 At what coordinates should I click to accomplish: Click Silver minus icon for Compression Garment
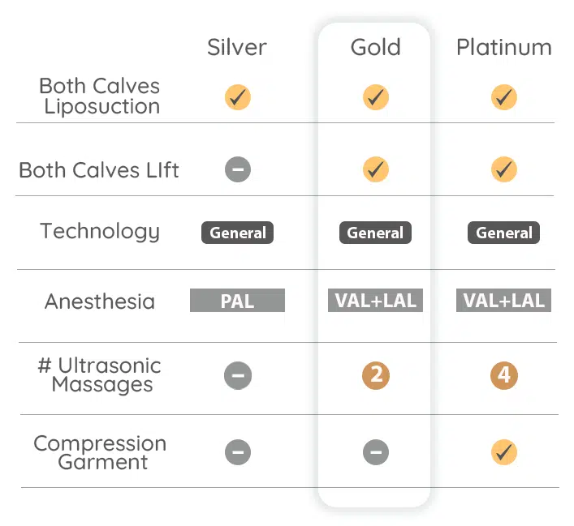pyautogui.click(x=238, y=452)
